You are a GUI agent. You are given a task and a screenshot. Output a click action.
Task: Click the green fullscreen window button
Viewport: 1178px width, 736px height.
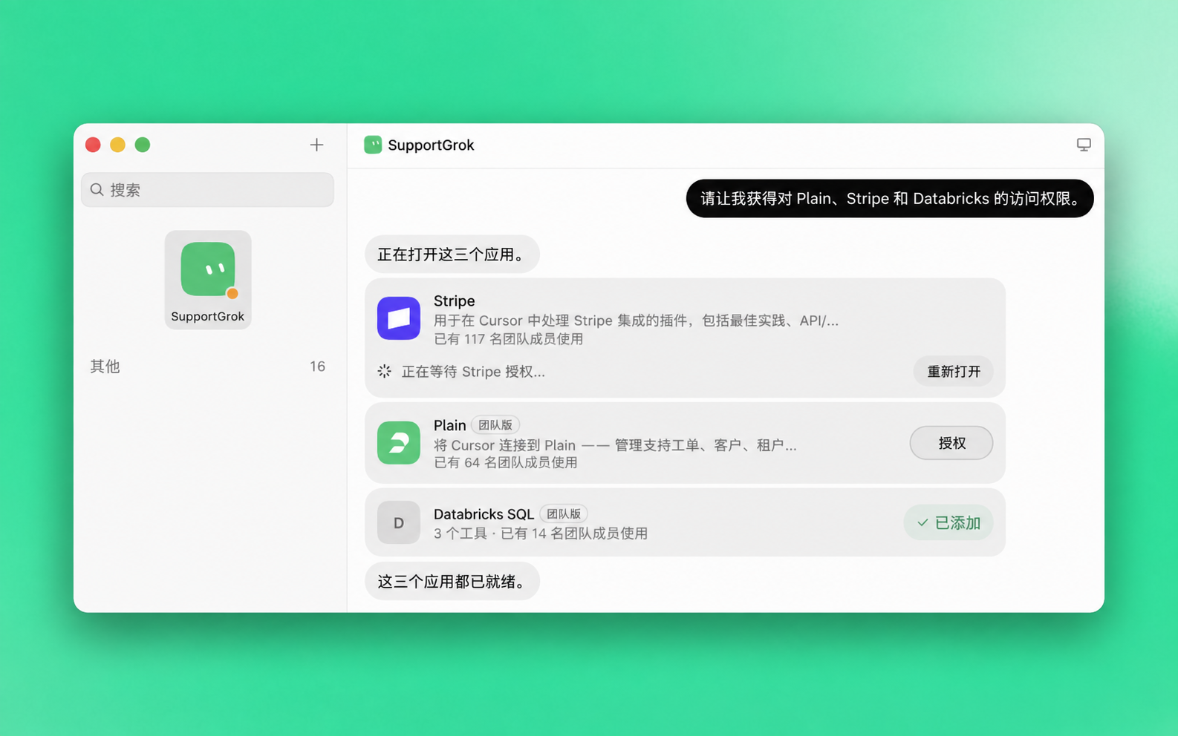(143, 145)
